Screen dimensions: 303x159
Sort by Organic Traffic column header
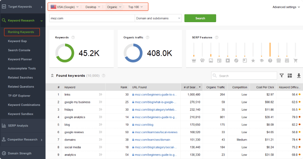[215, 87]
